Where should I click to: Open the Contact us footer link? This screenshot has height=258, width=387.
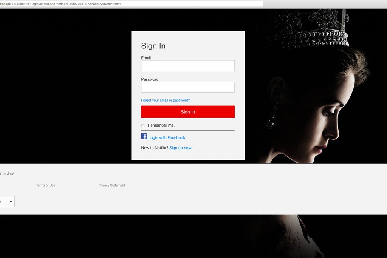pos(7,173)
